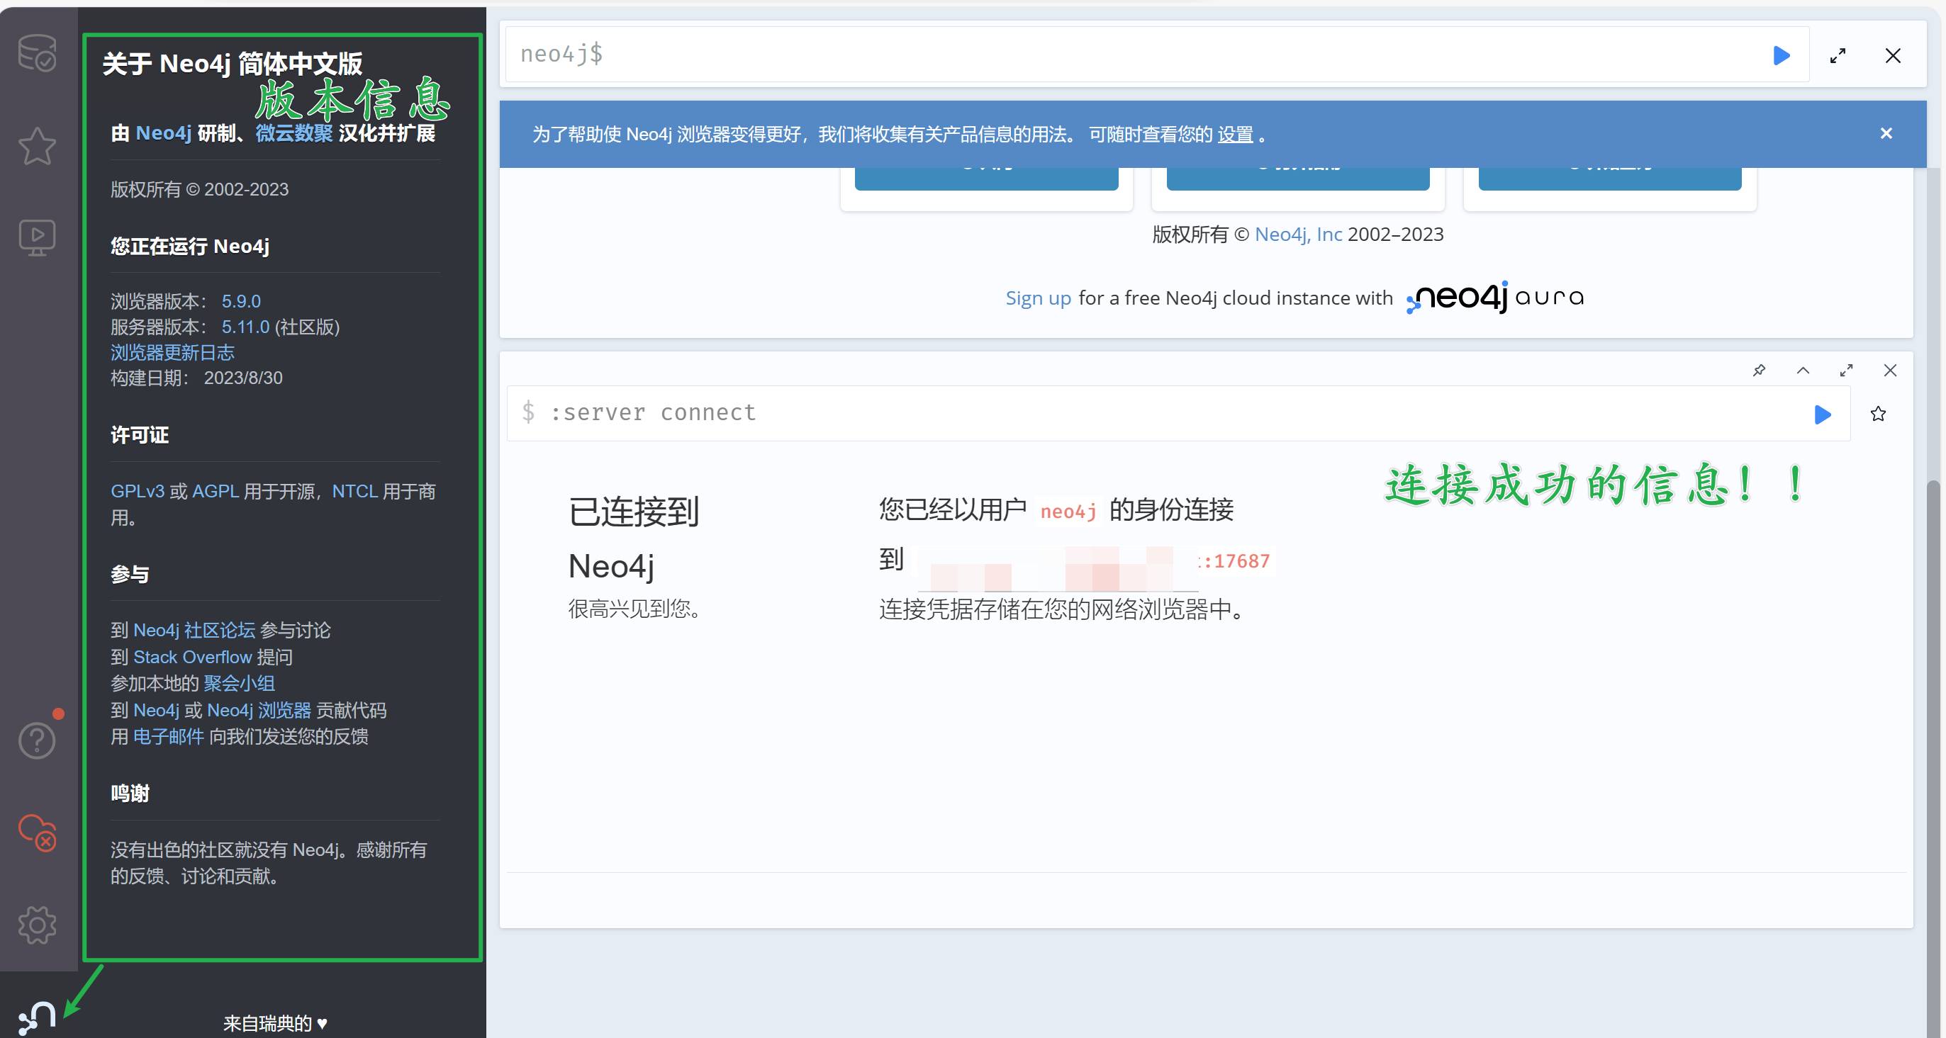Click server version 5.11.0 link

coord(245,327)
